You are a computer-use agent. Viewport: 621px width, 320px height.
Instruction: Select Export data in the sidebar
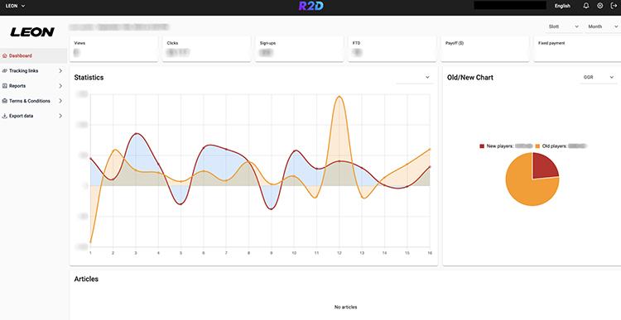point(34,116)
